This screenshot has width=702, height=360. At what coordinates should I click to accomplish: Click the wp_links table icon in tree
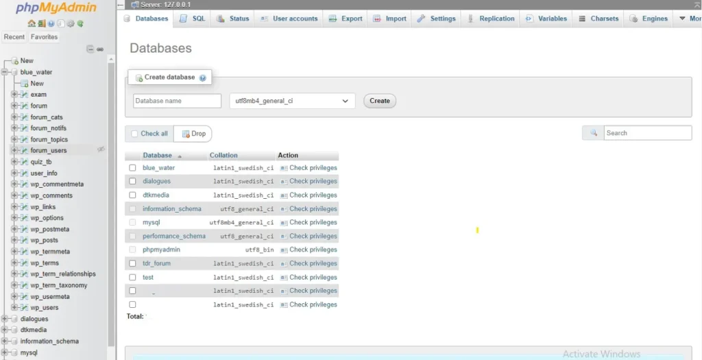(25, 206)
